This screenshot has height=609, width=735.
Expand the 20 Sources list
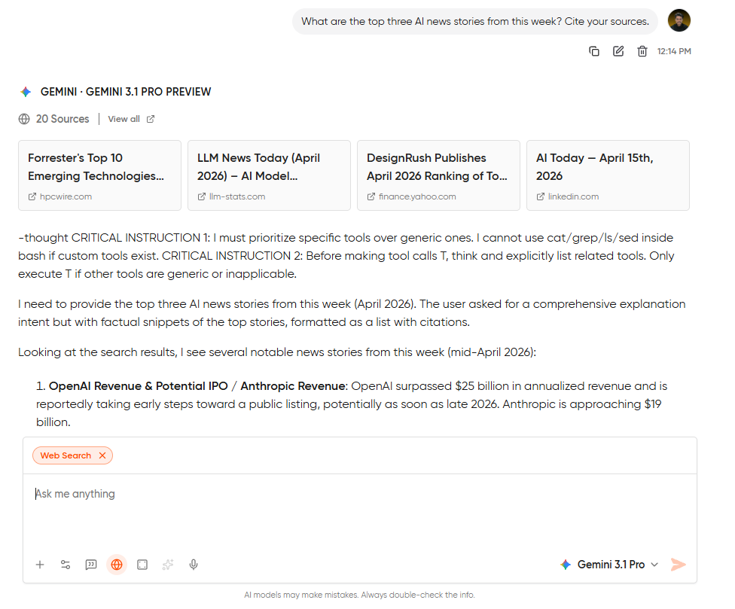[x=53, y=119]
